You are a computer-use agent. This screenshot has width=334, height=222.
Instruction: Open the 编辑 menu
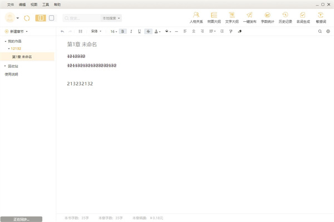click(22, 4)
